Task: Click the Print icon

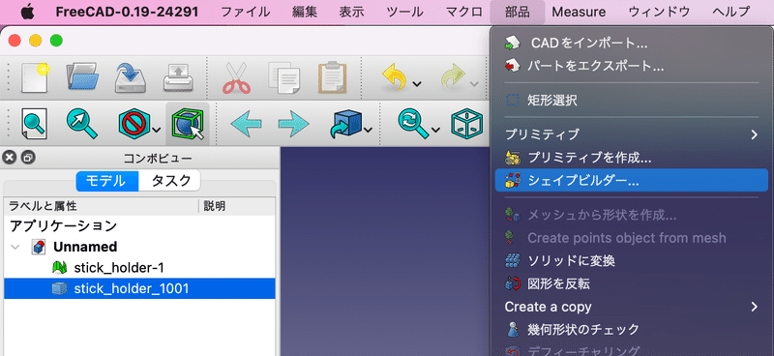Action: pos(178,78)
